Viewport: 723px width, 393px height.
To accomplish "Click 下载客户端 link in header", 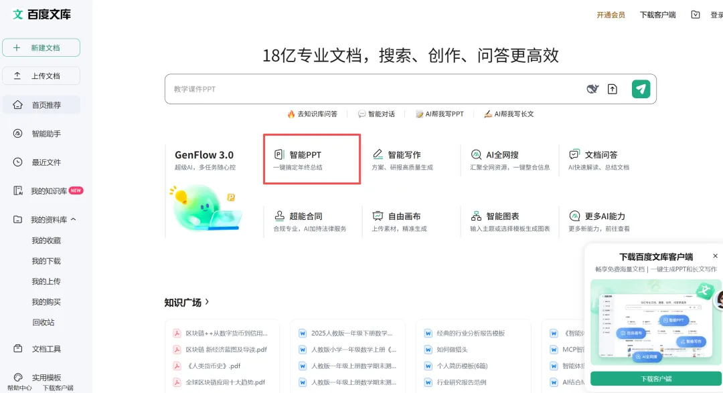I will [657, 15].
